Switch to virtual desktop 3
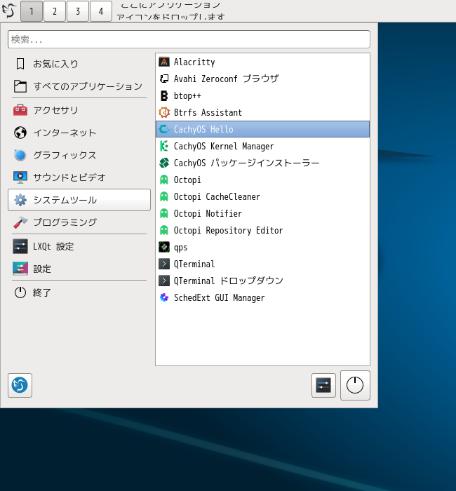This screenshot has width=456, height=491. [78, 11]
